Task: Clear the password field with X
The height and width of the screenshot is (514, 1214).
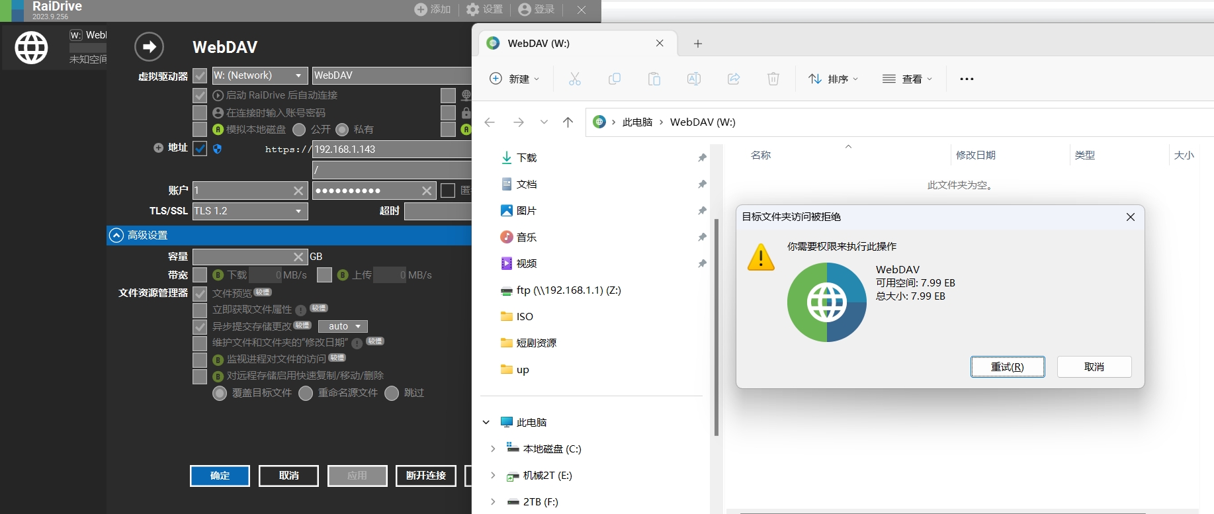Action: tap(427, 191)
